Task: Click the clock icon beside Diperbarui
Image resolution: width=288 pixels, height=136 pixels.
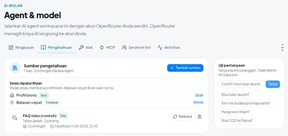Action: click(52, 126)
